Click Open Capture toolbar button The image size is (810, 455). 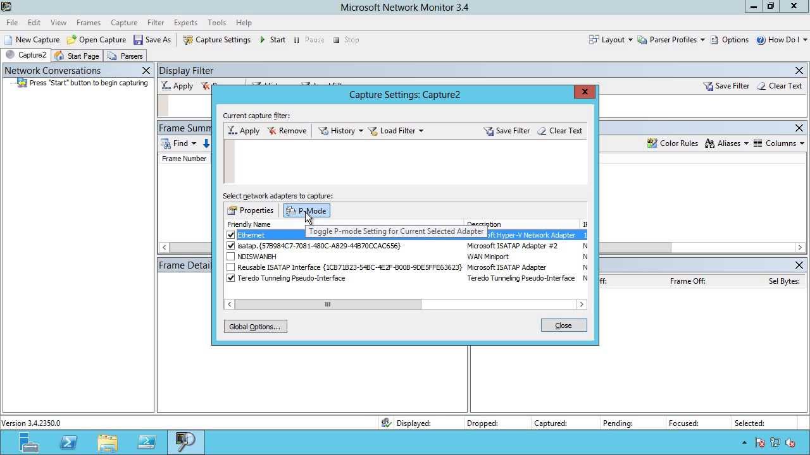[96, 40]
